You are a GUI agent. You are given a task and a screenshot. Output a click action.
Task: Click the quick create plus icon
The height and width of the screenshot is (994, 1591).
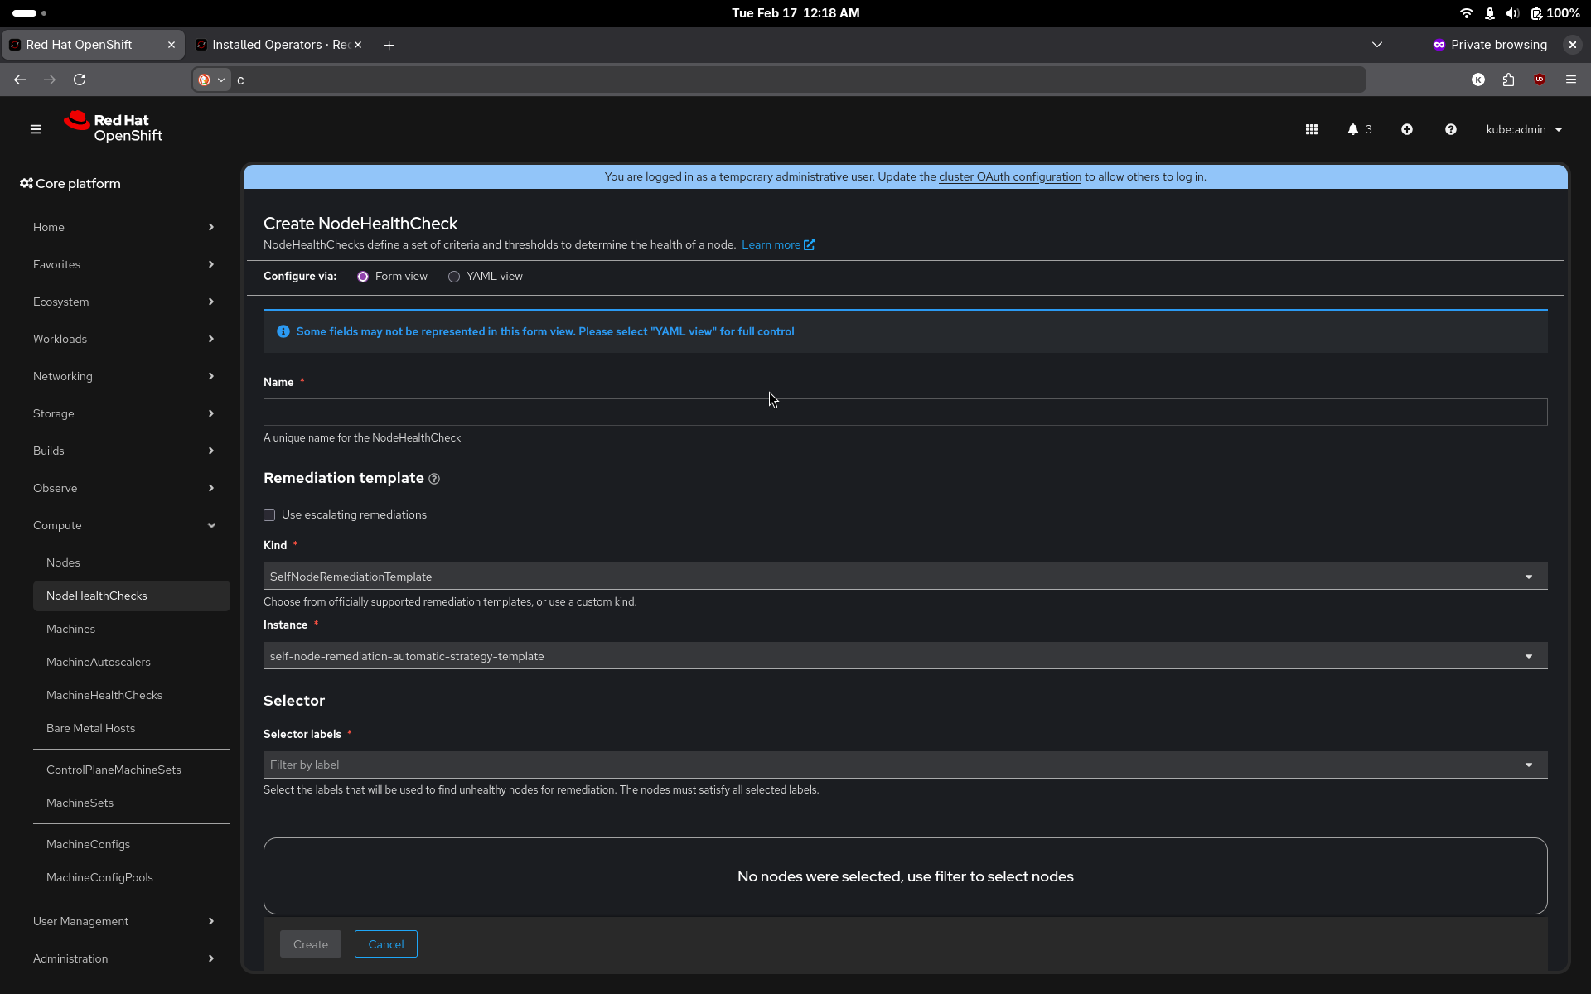(1406, 129)
